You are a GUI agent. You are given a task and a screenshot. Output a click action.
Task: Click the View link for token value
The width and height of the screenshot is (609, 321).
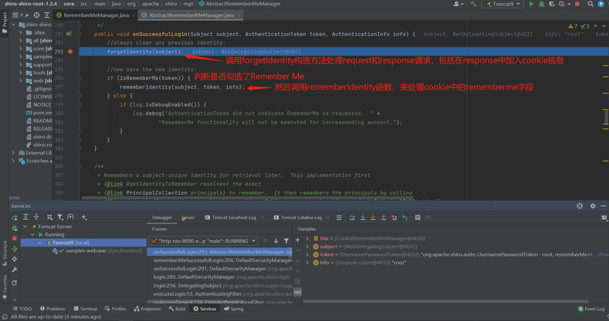click(603, 254)
